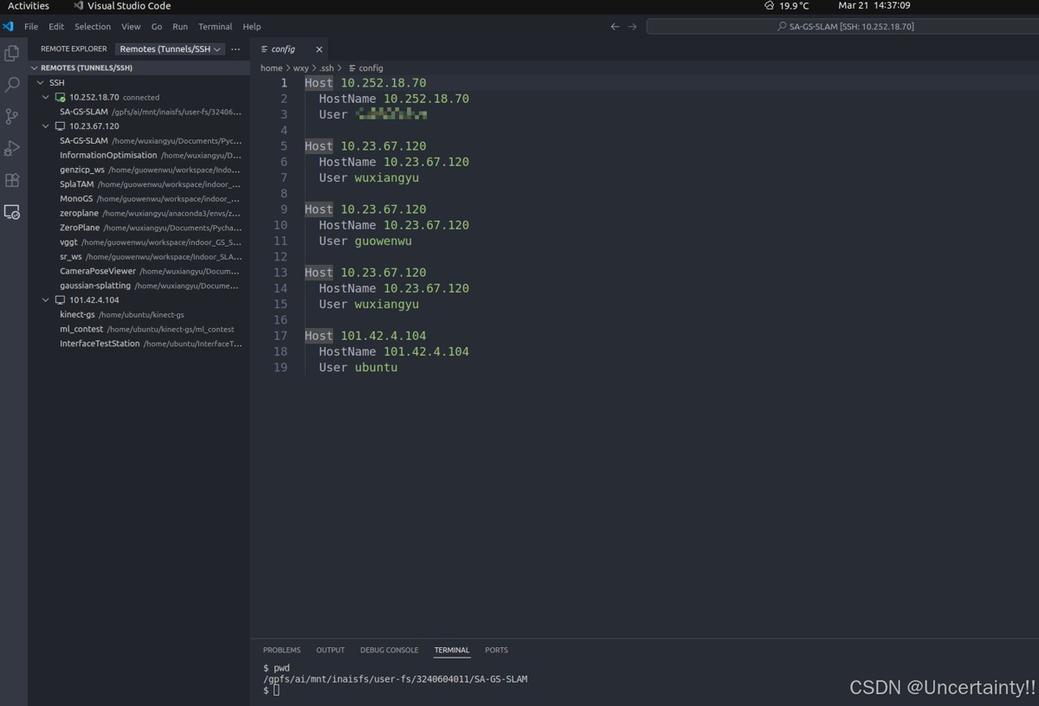This screenshot has height=706, width=1039.
Task: Open Remote Explorer more actions ellipsis
Action: click(236, 49)
